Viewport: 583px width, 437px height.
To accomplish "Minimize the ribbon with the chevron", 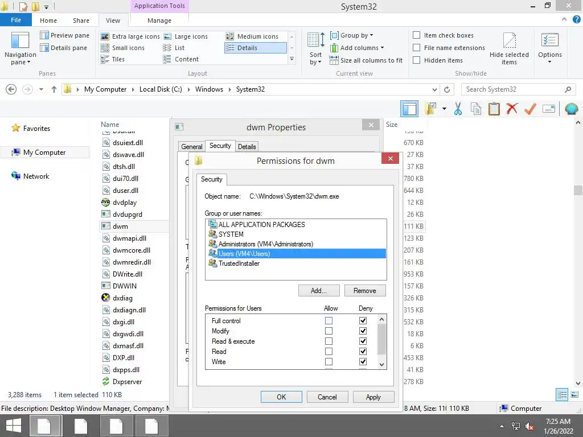I will pos(564,19).
